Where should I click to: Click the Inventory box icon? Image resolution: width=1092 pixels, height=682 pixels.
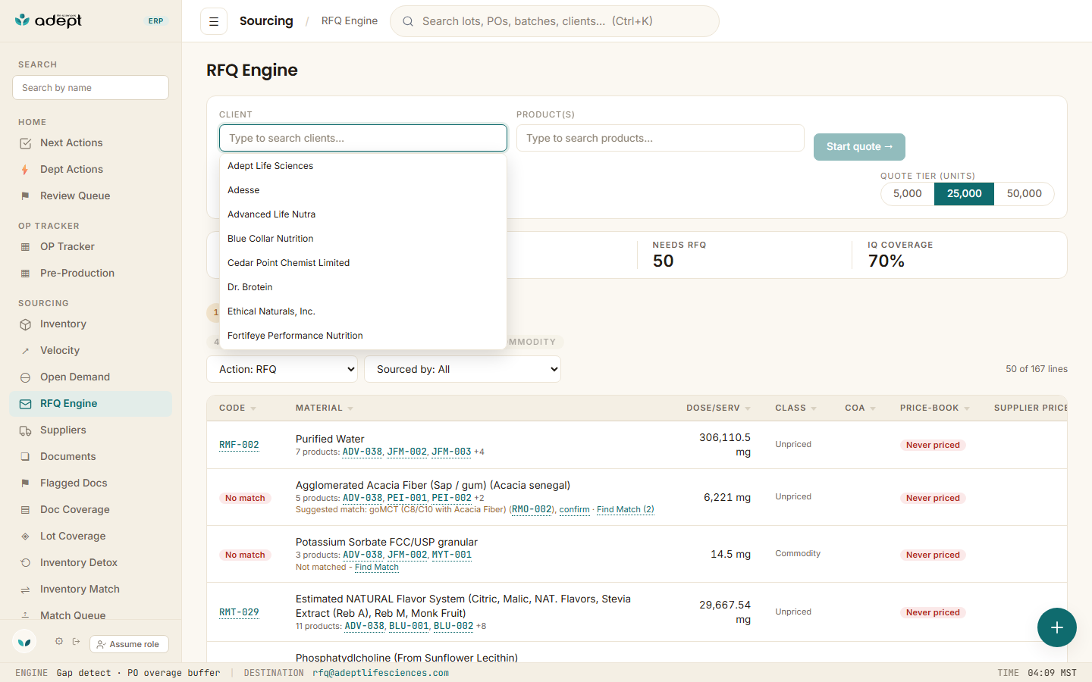pos(25,324)
